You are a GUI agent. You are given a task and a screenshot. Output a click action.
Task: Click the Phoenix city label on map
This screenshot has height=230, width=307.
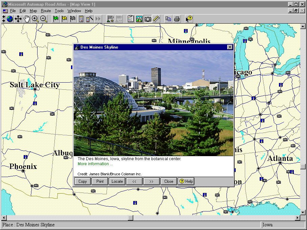23,167
